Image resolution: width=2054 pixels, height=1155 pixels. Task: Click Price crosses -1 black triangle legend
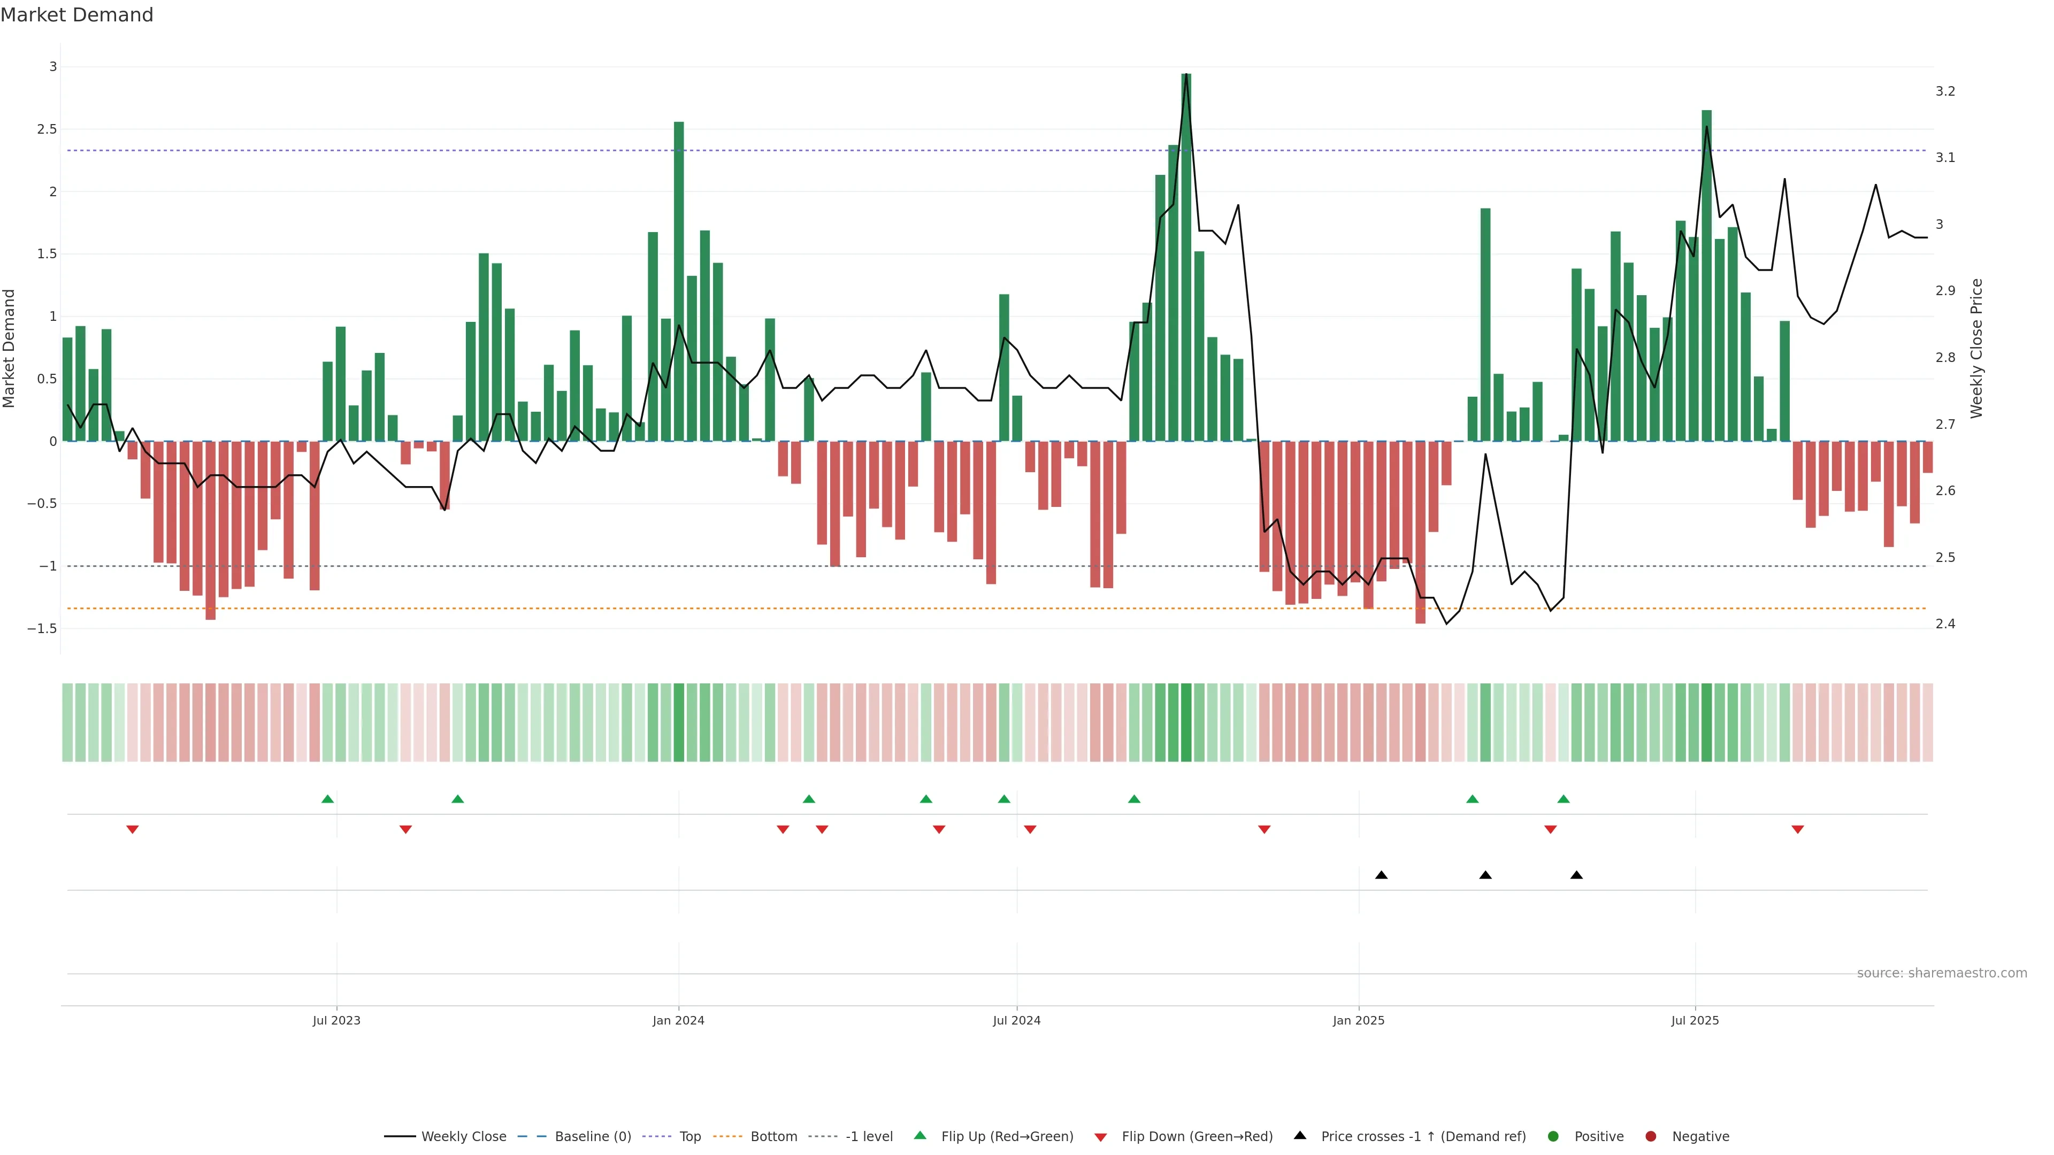(1300, 1135)
